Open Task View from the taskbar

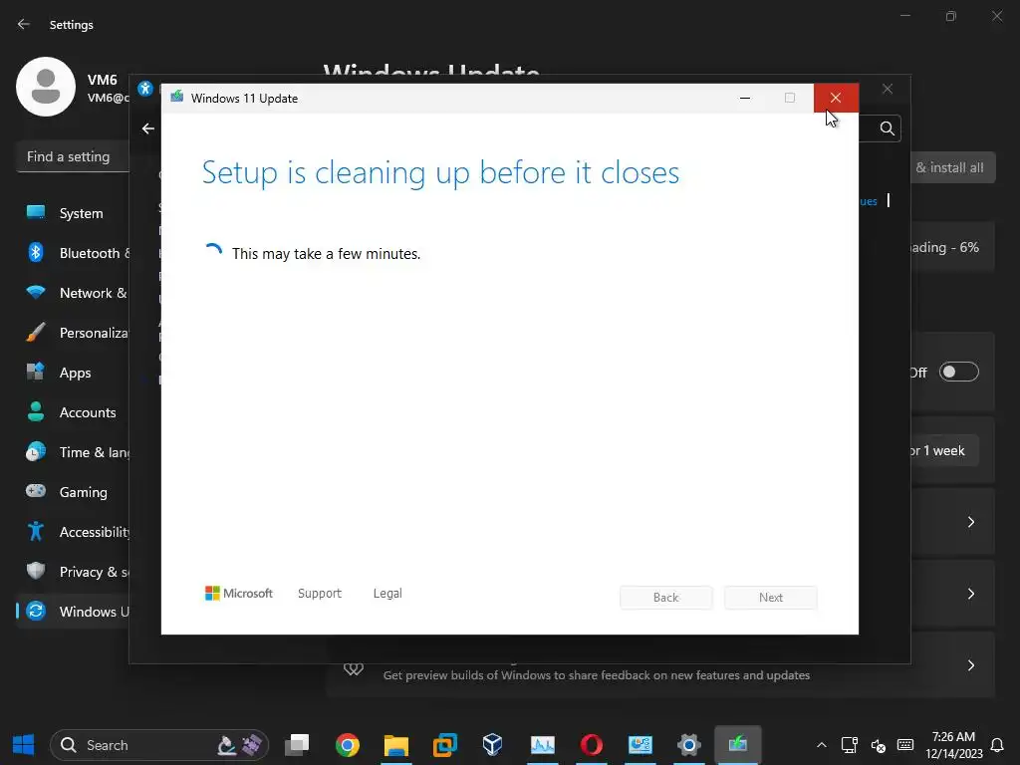point(298,745)
